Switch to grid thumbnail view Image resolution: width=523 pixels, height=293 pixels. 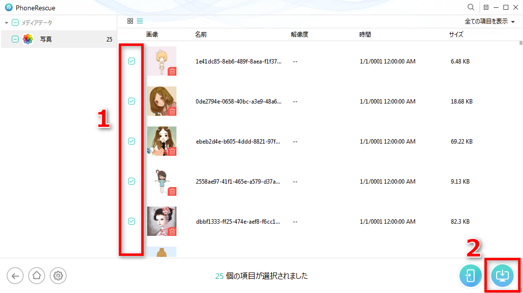pos(130,21)
